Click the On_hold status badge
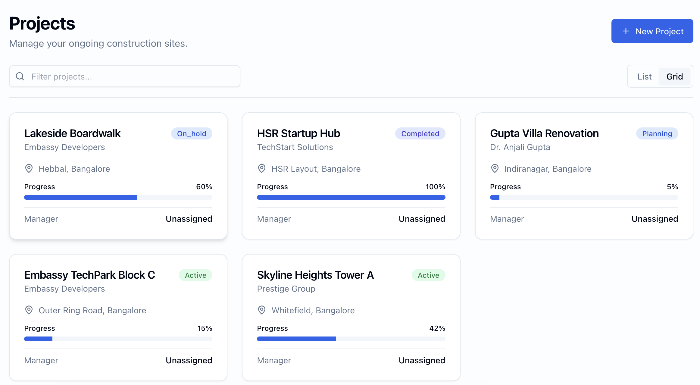Image resolution: width=700 pixels, height=385 pixels. coord(192,133)
